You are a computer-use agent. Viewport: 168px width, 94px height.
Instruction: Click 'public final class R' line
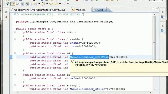coord(34,29)
